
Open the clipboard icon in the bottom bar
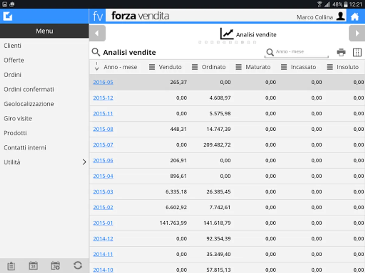tap(11, 266)
